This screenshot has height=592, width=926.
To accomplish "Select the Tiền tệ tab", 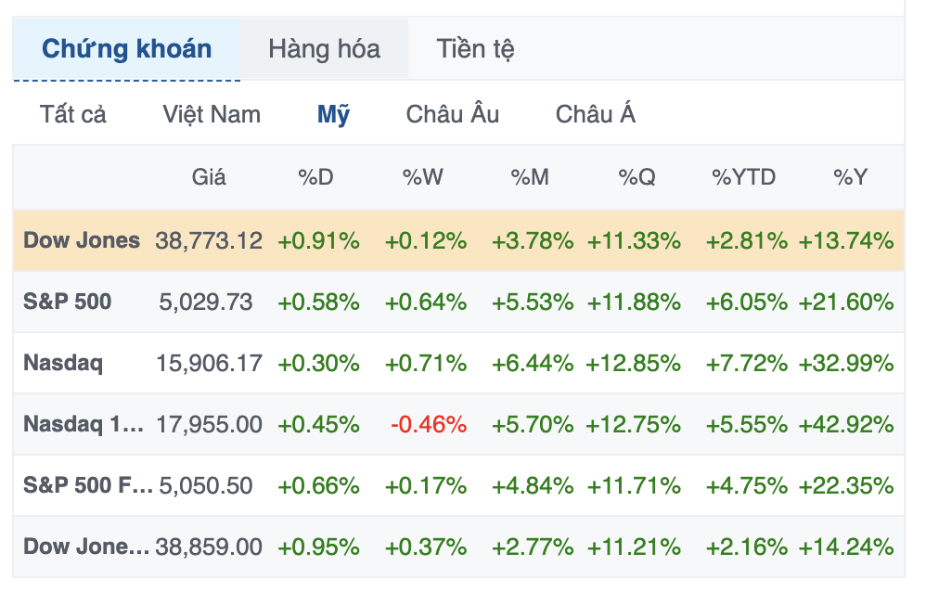I will [x=475, y=49].
